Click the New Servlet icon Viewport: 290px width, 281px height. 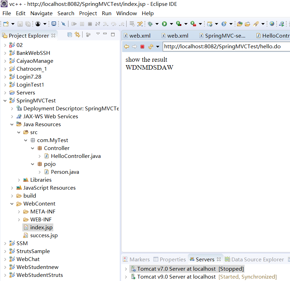[x=224, y=24]
